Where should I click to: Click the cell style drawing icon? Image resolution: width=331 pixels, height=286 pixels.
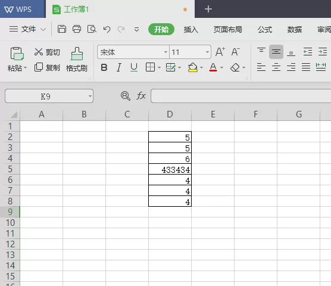pyautogui.click(x=171, y=67)
